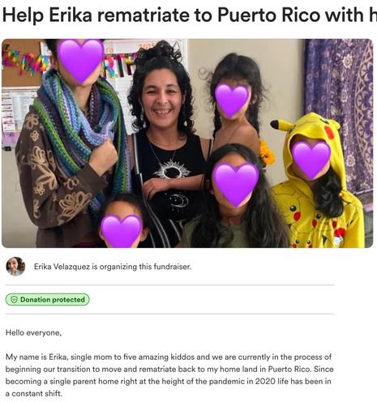The width and height of the screenshot is (377, 402).
Task: Click the purple heart at the photo's bottom edge
Action: (x=122, y=231)
